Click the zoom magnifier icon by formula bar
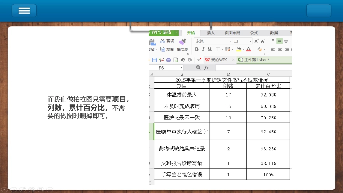This screenshot has width=343, height=193. point(198,67)
